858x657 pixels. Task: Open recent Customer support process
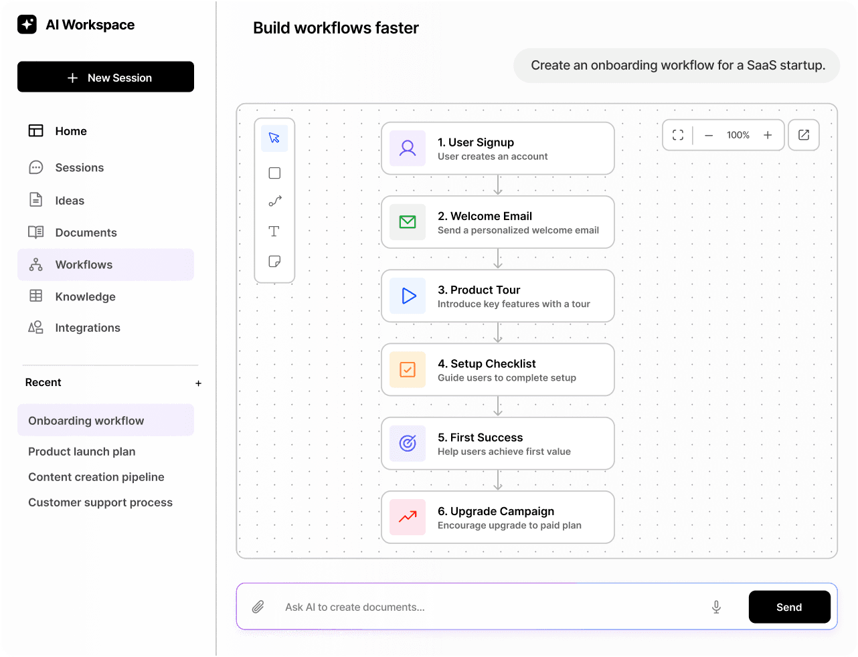click(x=100, y=502)
